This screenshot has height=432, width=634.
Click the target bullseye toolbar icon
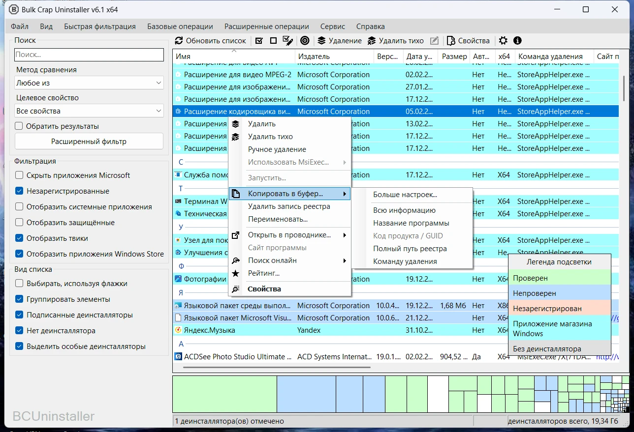tap(305, 41)
